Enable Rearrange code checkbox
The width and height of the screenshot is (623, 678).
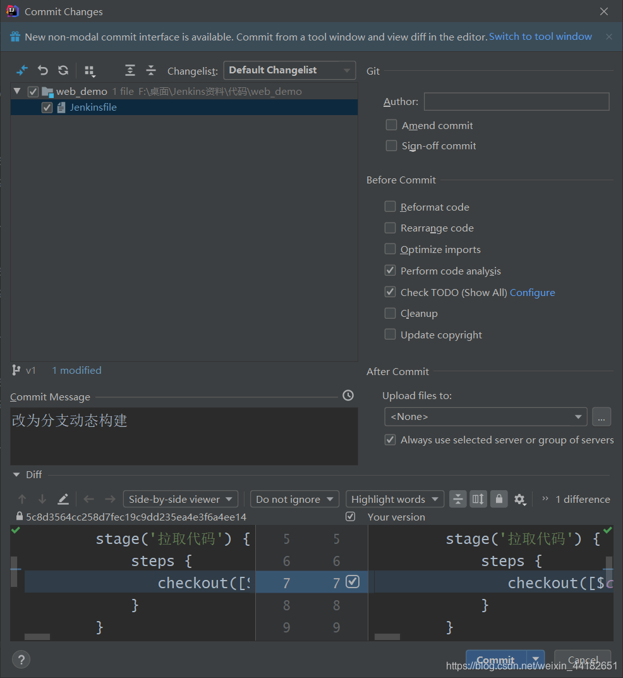(x=390, y=228)
